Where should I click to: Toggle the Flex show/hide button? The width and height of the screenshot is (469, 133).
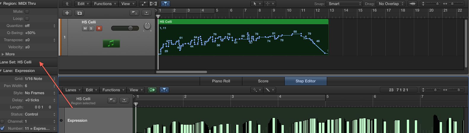[153, 4]
